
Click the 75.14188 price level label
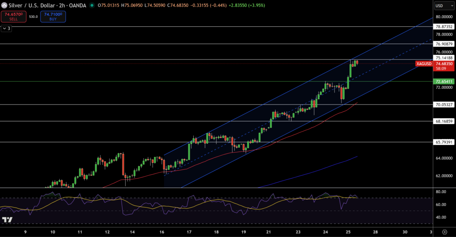(444, 58)
